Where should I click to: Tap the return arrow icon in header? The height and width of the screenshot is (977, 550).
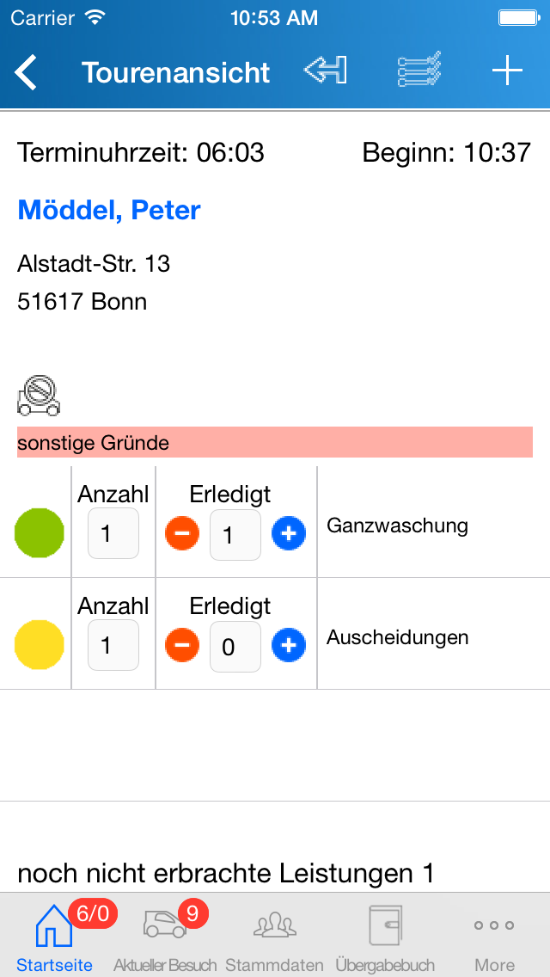(326, 71)
